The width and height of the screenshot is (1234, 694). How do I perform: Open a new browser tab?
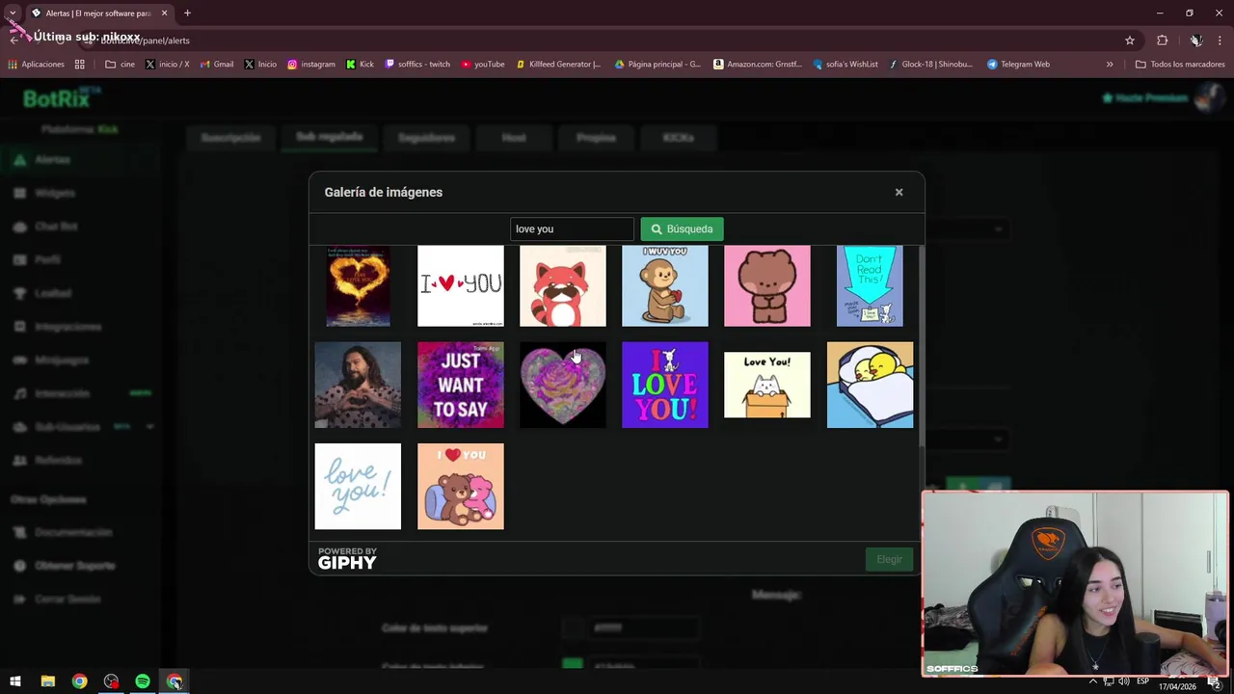tap(187, 13)
